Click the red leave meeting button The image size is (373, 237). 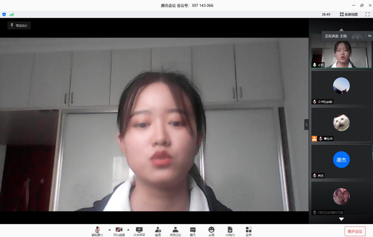pyautogui.click(x=355, y=231)
